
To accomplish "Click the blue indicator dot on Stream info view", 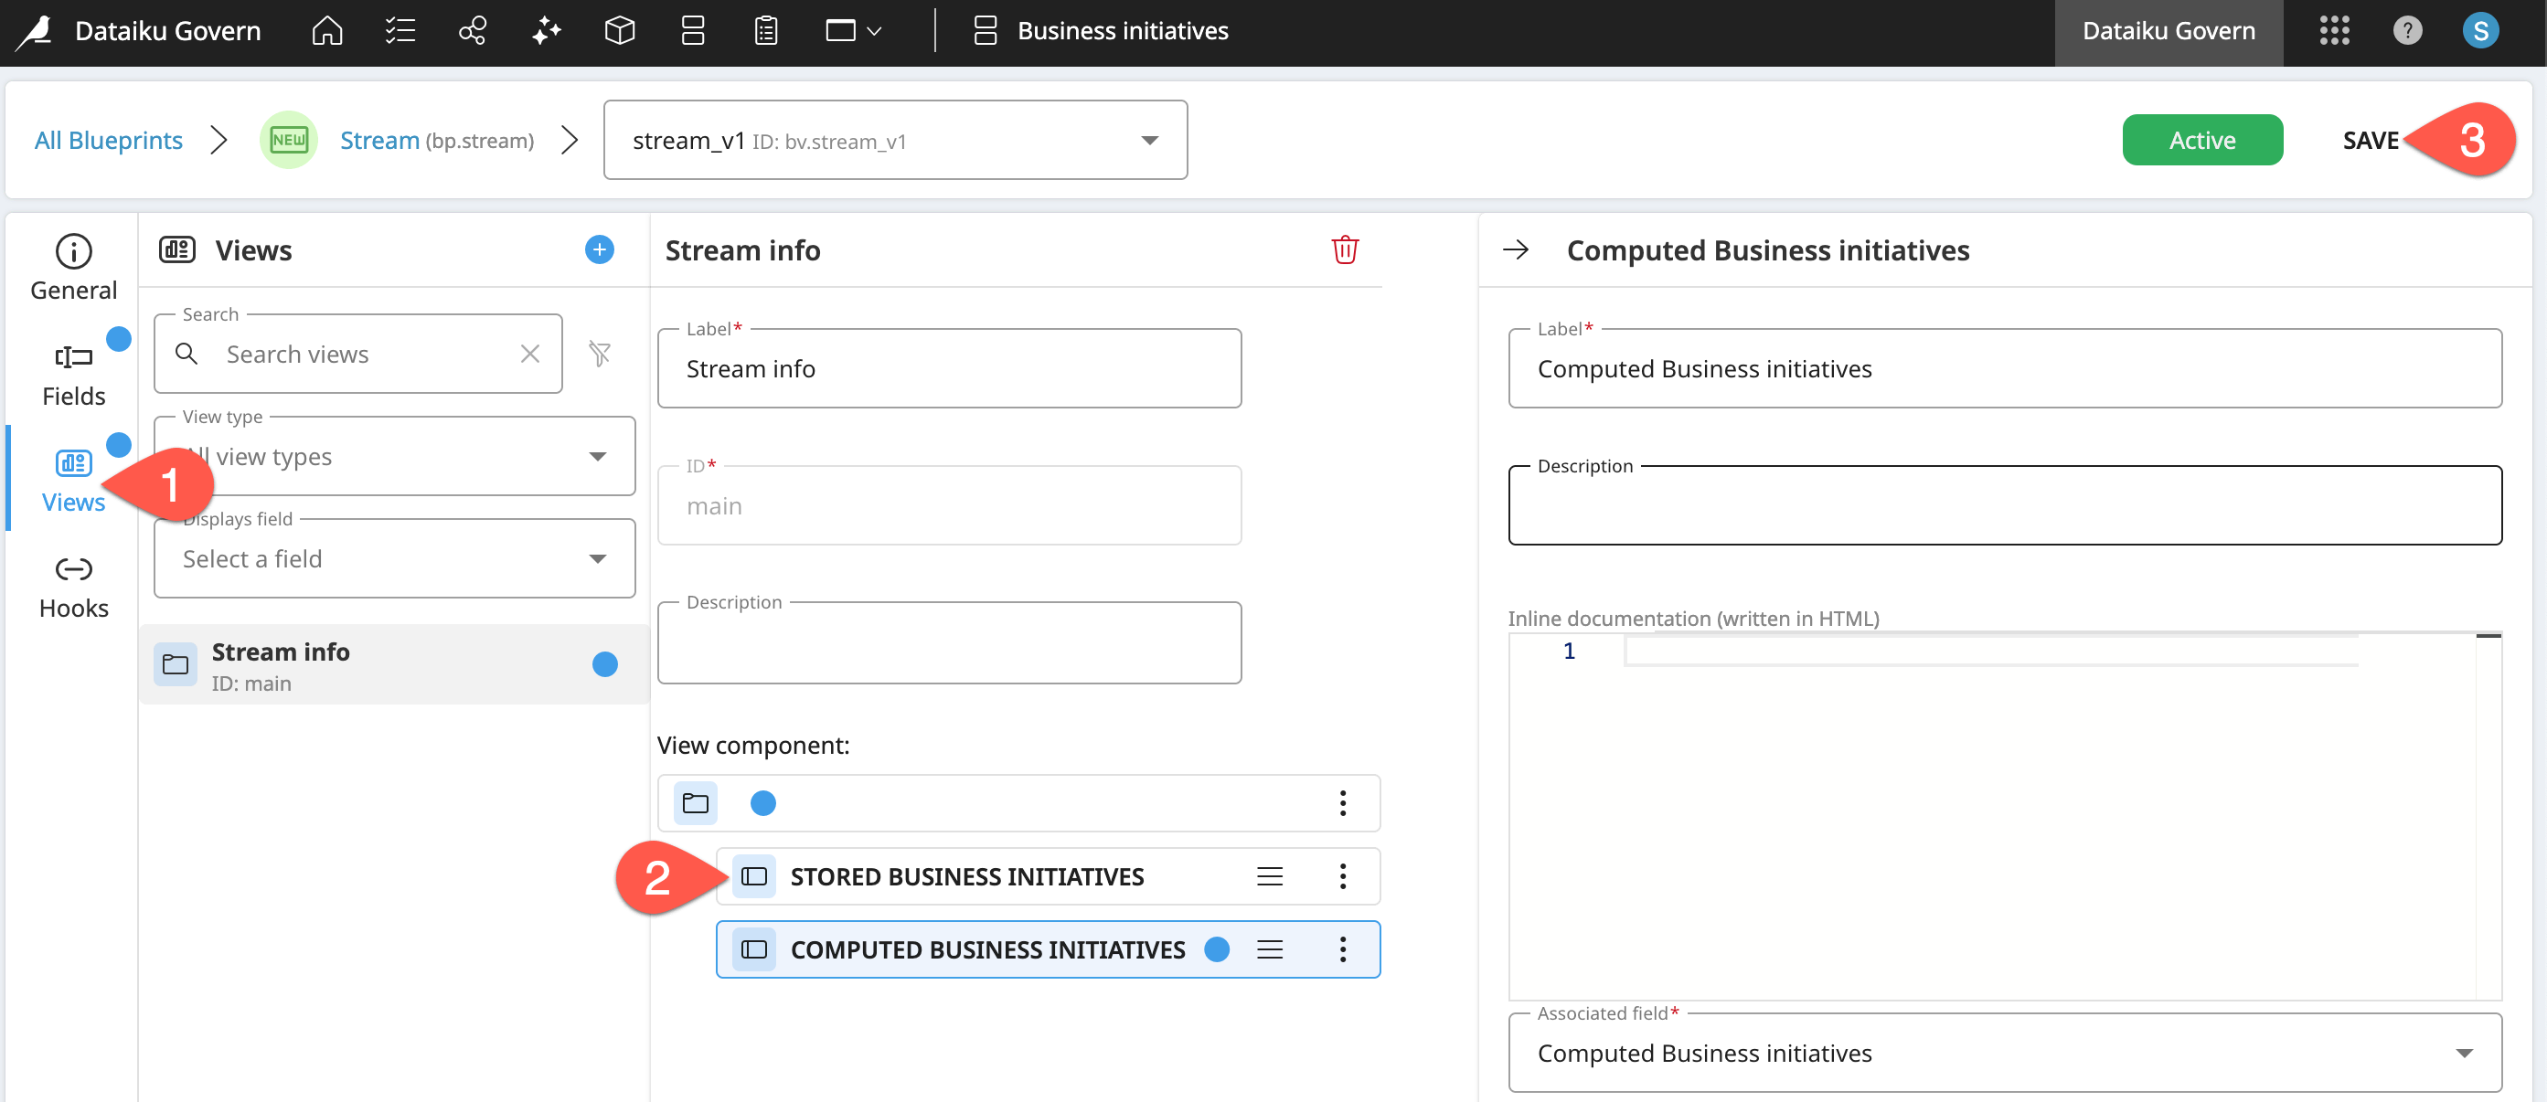I will 604,663.
